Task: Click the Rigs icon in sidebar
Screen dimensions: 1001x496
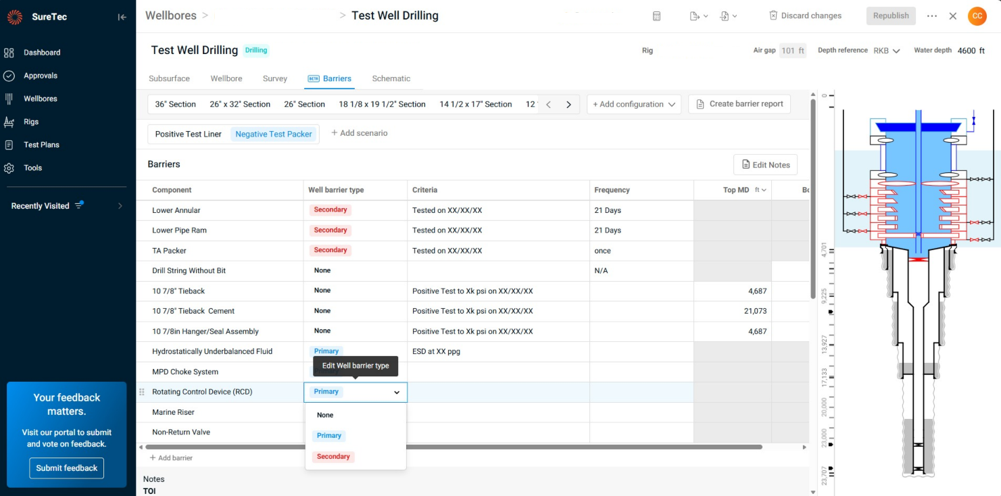Action: (x=9, y=122)
